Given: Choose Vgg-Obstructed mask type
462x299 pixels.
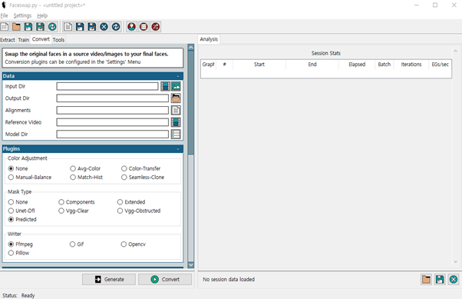Looking at the screenshot, I should point(139,211).
